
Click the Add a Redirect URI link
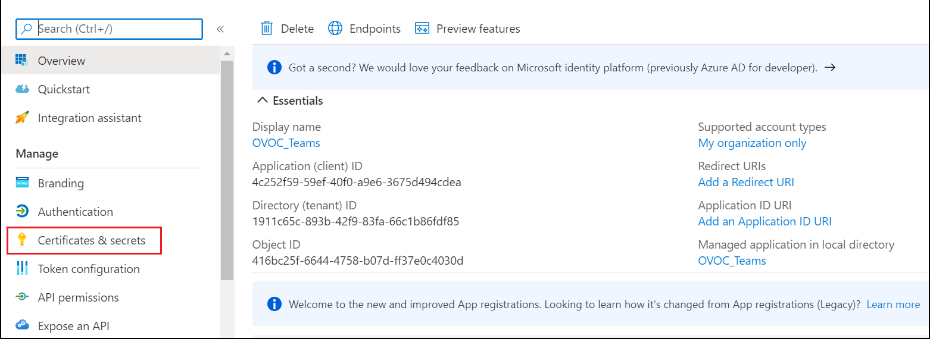tap(745, 182)
